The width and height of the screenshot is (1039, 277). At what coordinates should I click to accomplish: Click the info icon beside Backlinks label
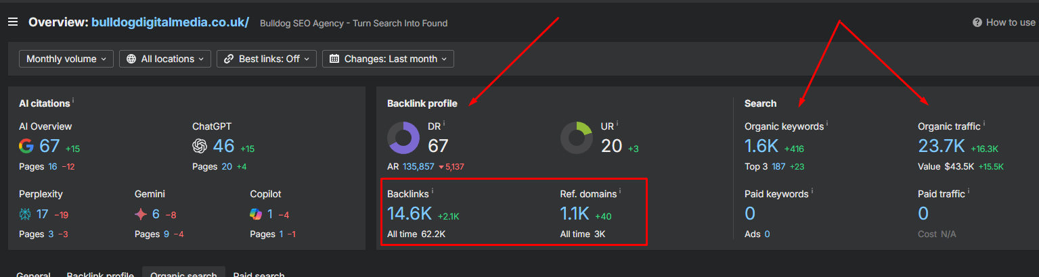433,192
